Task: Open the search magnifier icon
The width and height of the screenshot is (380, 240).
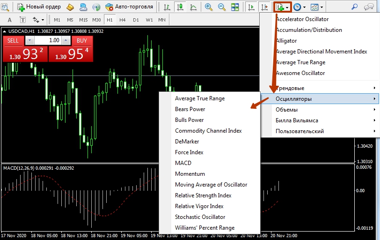Action: [355, 7]
